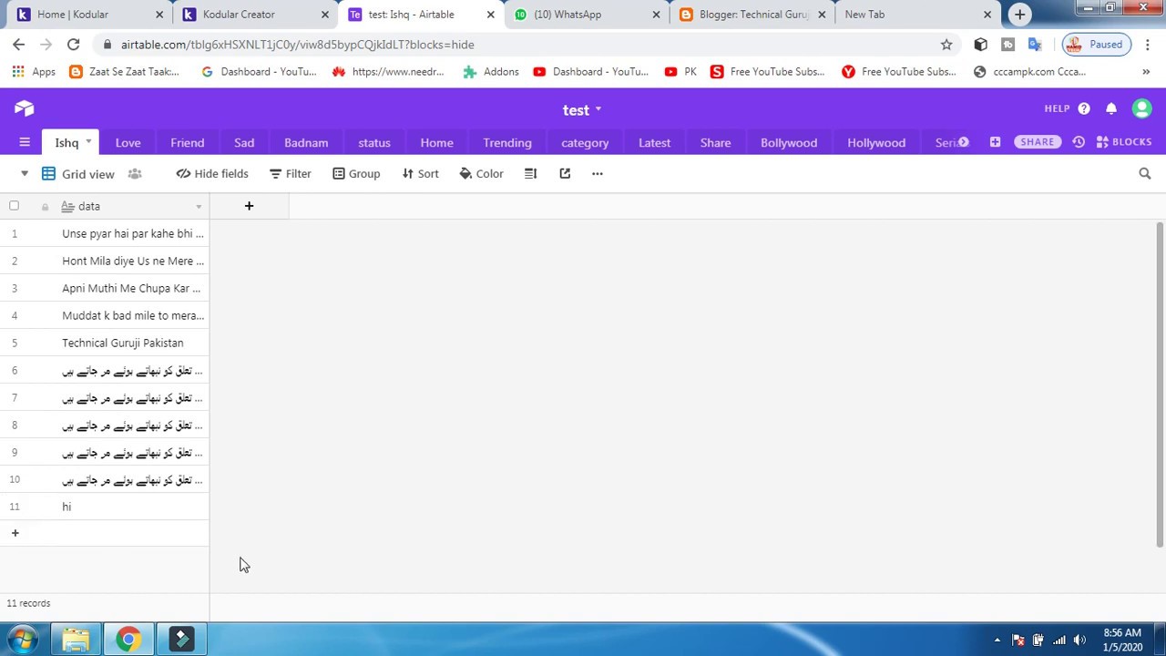The image size is (1166, 656).
Task: Bookmark this page with star icon
Action: [x=946, y=44]
